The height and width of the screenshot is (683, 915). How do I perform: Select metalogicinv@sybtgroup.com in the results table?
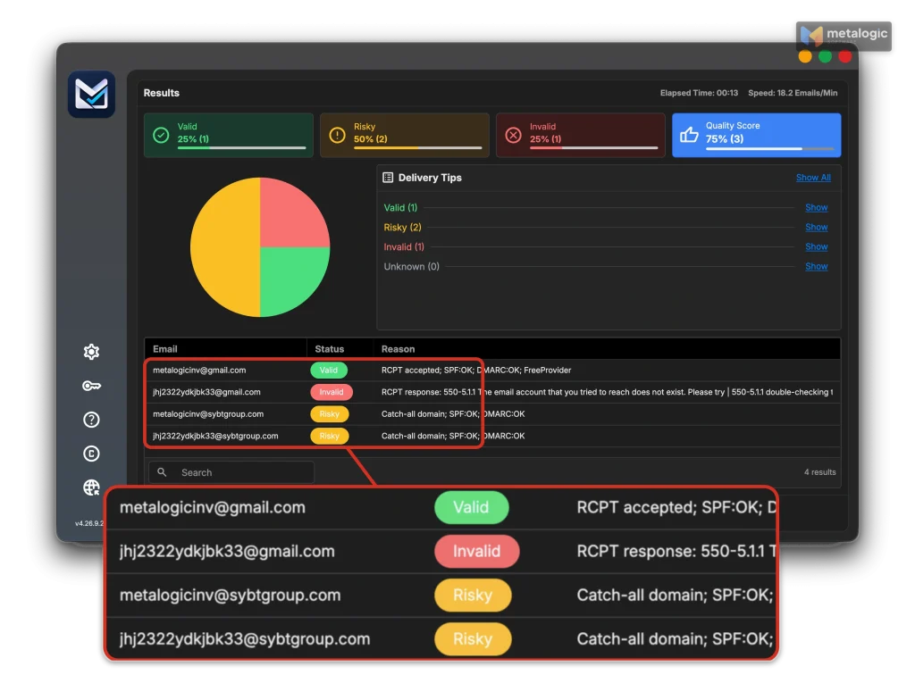click(x=208, y=413)
